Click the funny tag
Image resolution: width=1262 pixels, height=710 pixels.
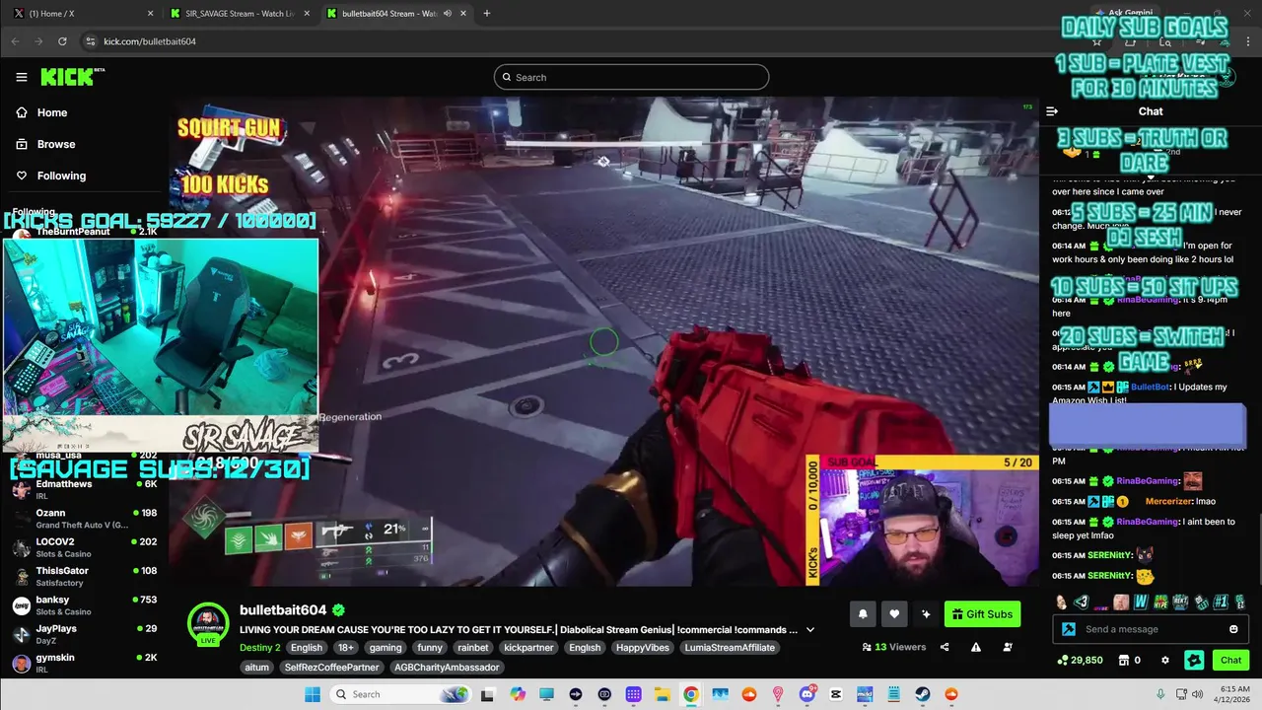pyautogui.click(x=430, y=648)
